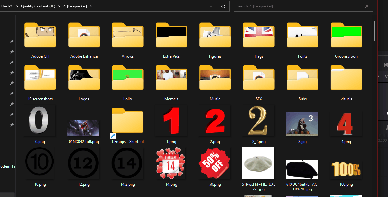Click the 1.png file name label
Viewport: 388px width, 197px height.
[x=171, y=142]
